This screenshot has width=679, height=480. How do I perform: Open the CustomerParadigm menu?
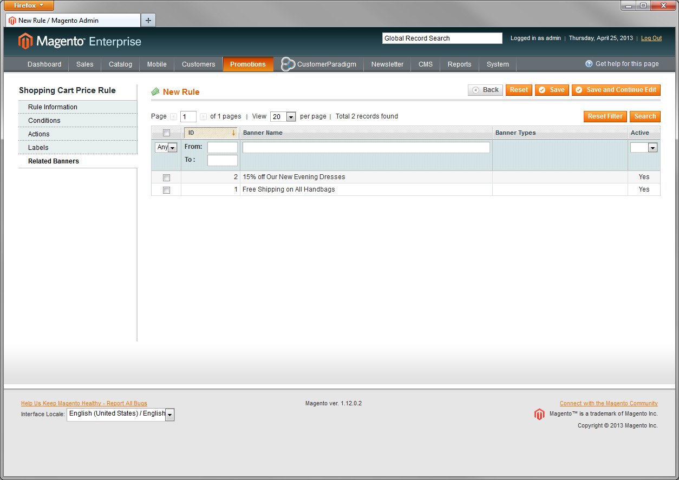click(319, 64)
